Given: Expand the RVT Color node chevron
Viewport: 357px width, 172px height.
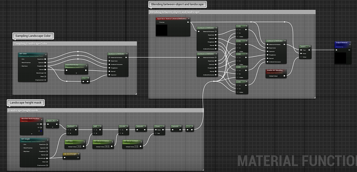Looking at the screenshot, I should 46,54.
